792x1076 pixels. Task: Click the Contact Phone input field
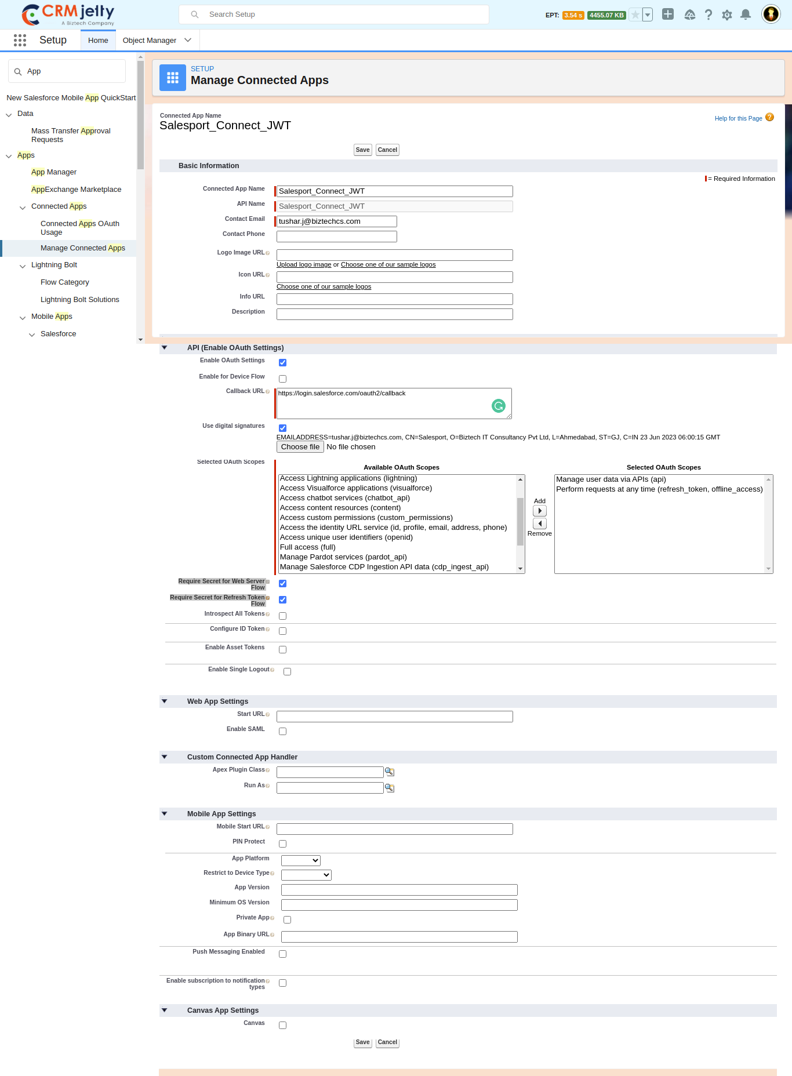(x=336, y=237)
